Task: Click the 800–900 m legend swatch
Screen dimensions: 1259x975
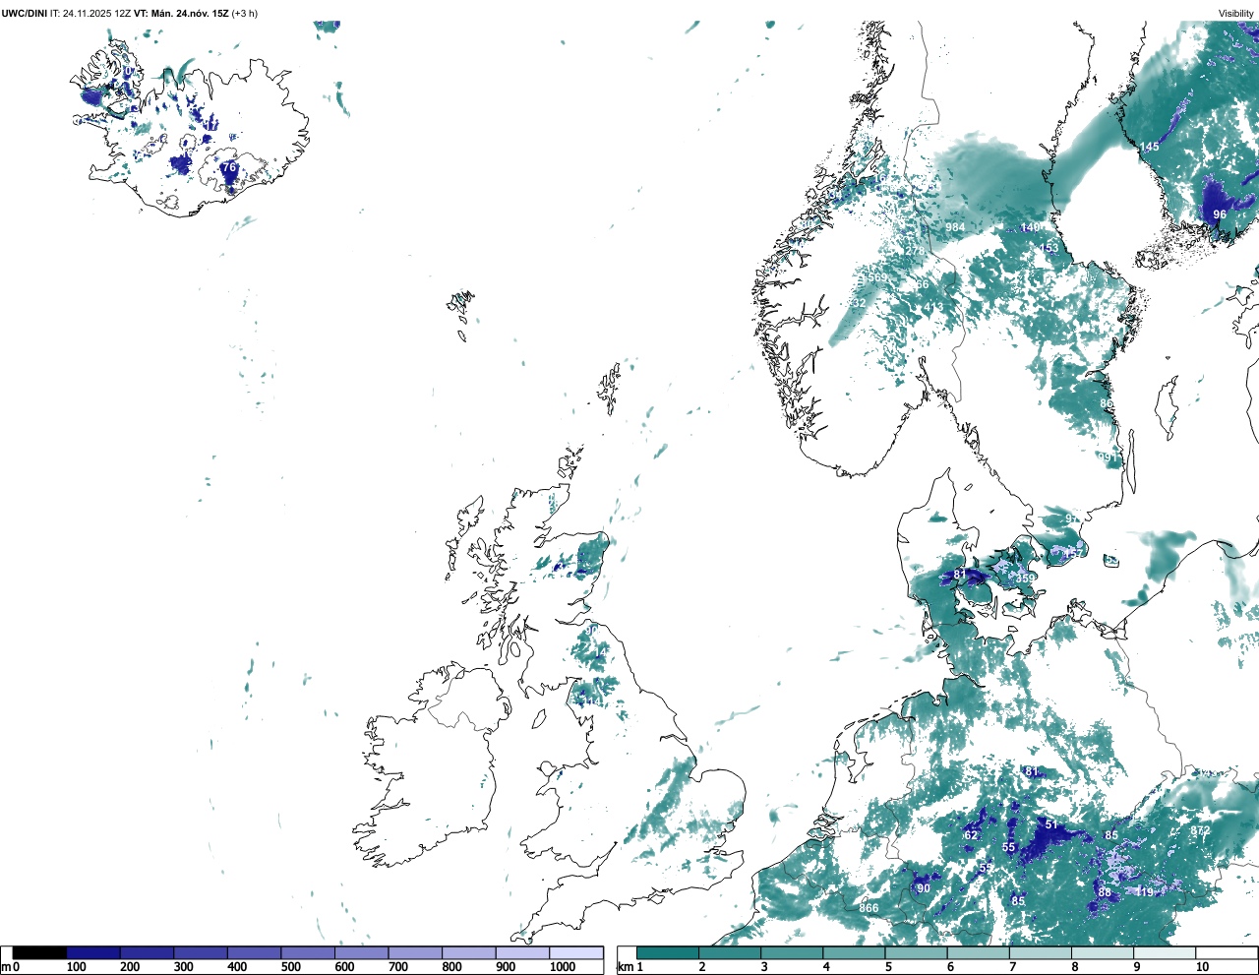Action: tap(468, 952)
